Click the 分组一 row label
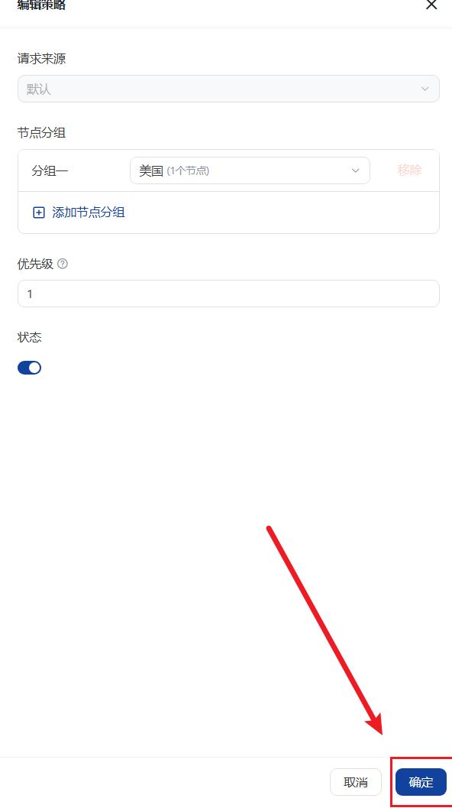The height and width of the screenshot is (808, 452). coord(50,170)
